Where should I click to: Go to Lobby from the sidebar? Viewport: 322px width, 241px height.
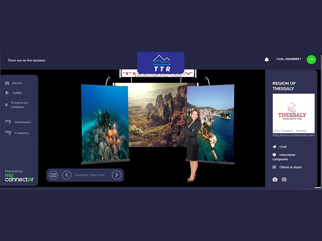click(x=17, y=93)
